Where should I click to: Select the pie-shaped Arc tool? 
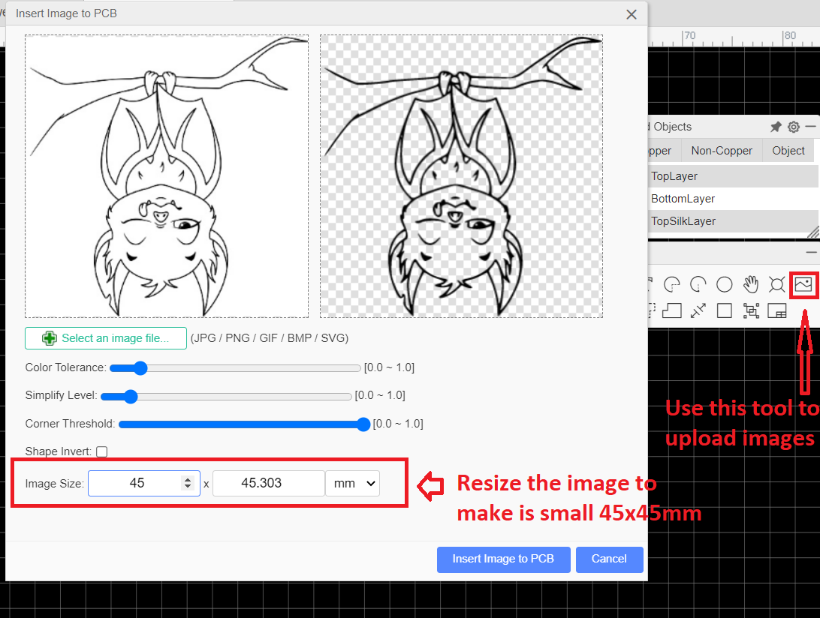[x=671, y=285]
